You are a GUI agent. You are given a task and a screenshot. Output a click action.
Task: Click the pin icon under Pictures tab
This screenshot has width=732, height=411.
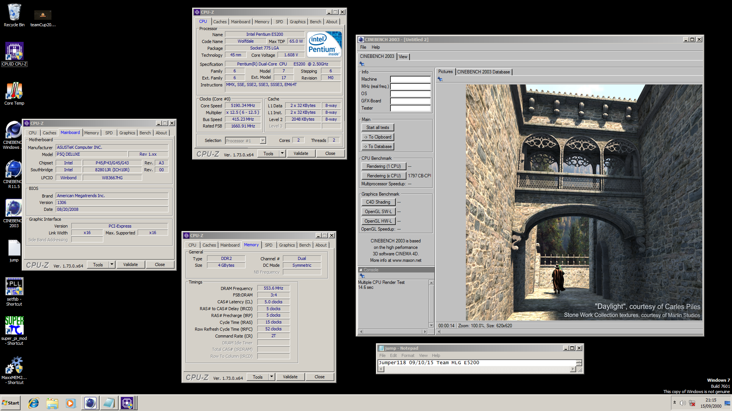coord(440,79)
